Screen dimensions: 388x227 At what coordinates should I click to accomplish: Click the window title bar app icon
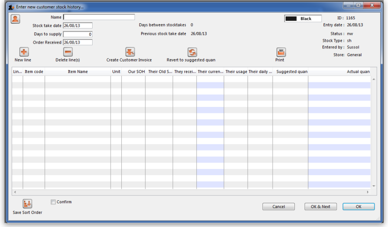11,7
